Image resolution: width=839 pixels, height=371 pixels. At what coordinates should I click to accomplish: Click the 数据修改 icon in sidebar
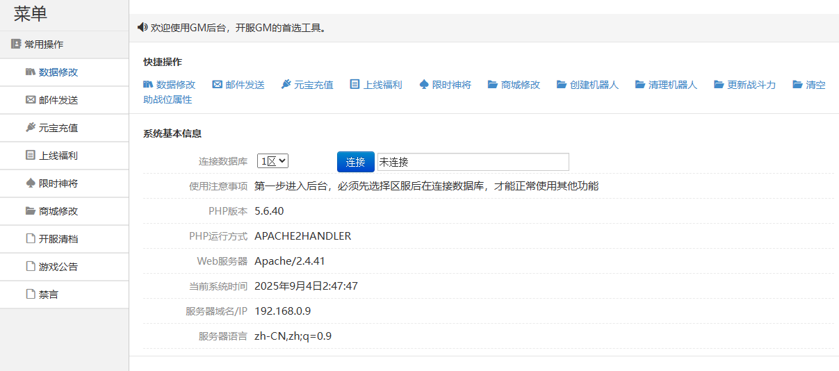click(30, 72)
